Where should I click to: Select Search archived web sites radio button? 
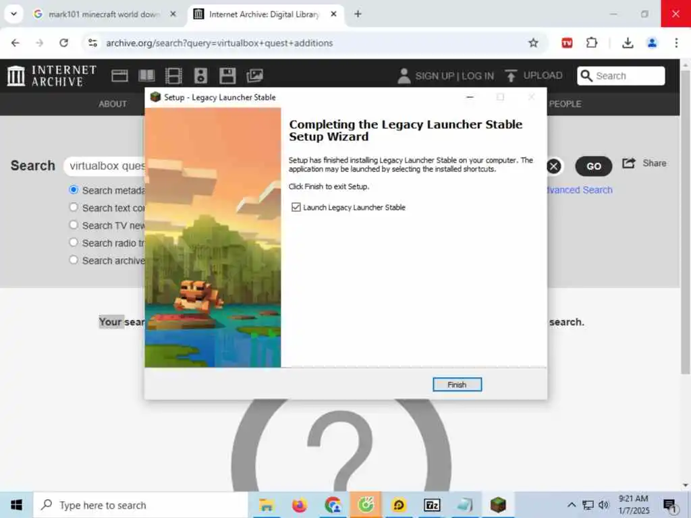tap(74, 260)
